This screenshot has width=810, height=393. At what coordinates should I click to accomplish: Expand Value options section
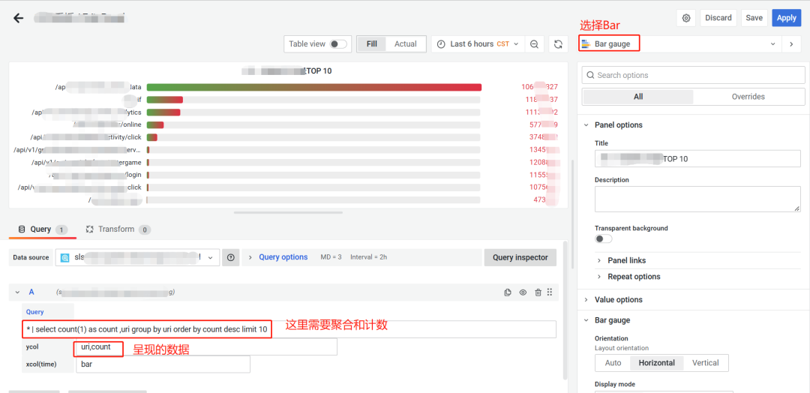(618, 299)
